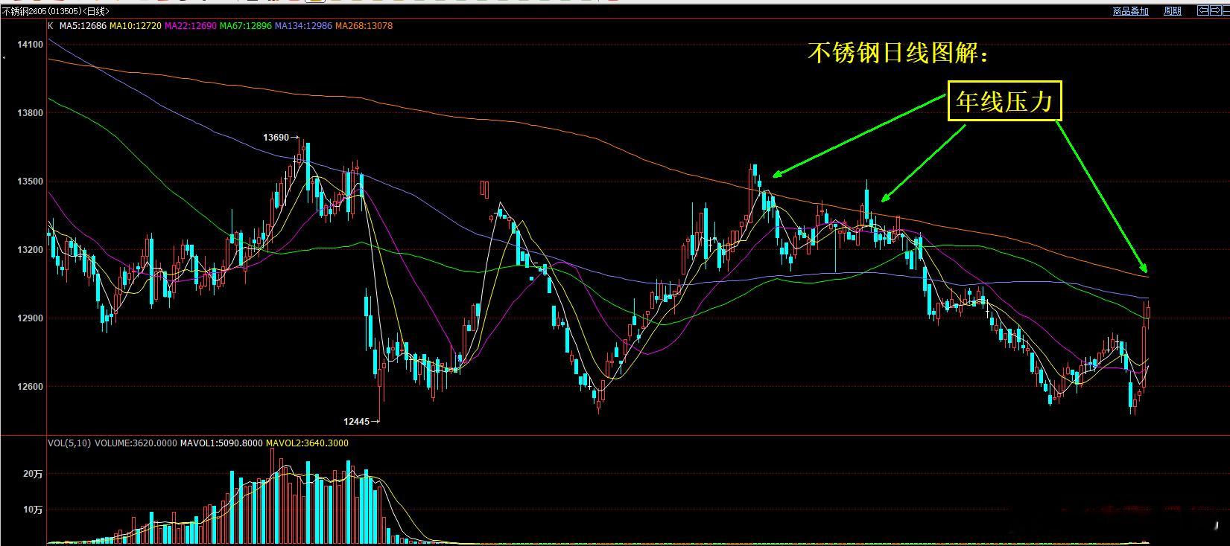Select the MA22:12690 indicator label
This screenshot has width=1230, height=546.
pos(191,26)
